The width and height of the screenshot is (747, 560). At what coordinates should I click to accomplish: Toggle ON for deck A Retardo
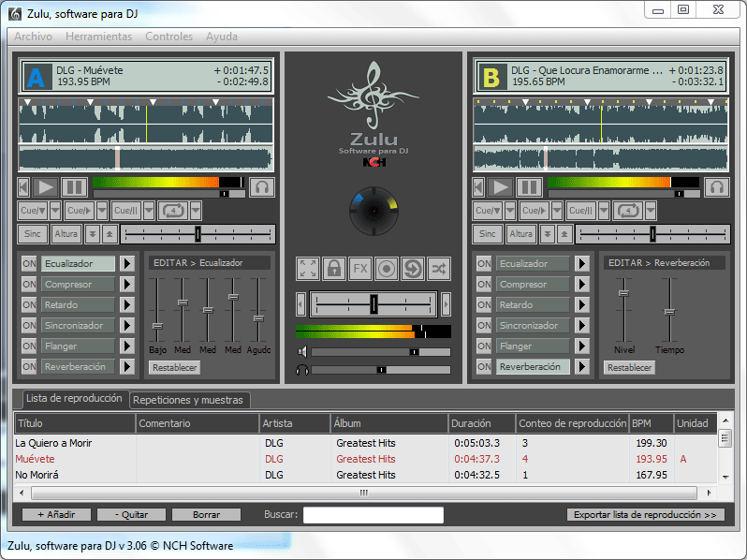[29, 304]
